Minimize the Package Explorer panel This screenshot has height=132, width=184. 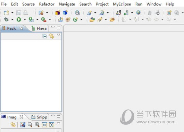(53, 27)
